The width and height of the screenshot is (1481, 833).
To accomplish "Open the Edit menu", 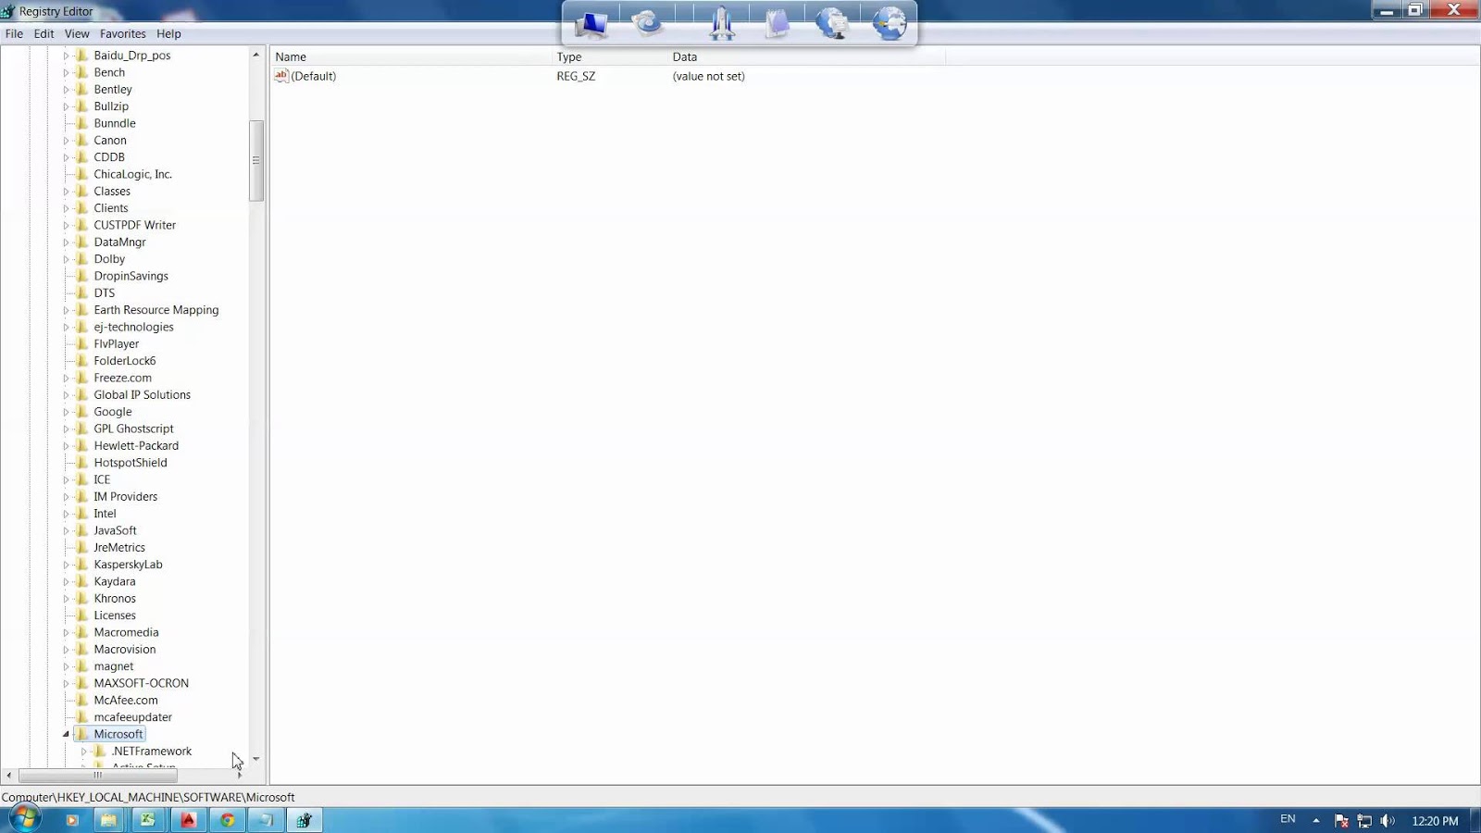I will (x=44, y=33).
